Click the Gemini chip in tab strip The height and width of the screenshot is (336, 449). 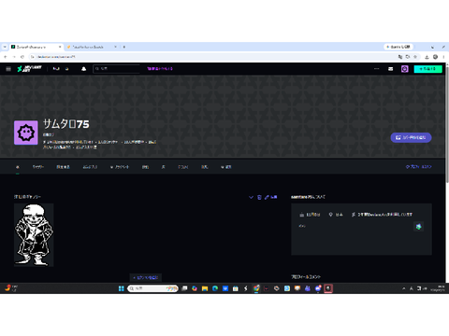[x=398, y=47]
